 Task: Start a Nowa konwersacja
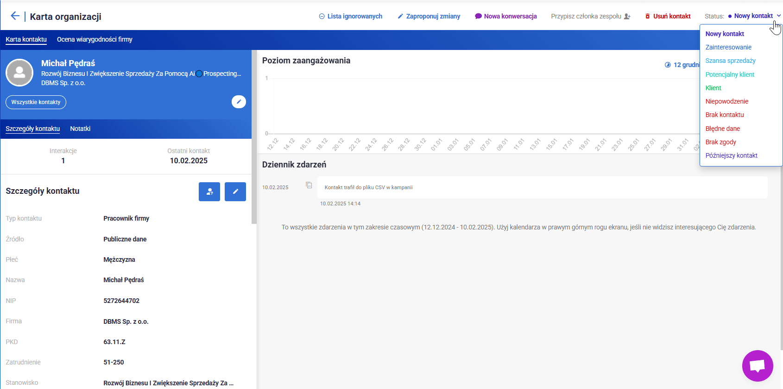[506, 16]
